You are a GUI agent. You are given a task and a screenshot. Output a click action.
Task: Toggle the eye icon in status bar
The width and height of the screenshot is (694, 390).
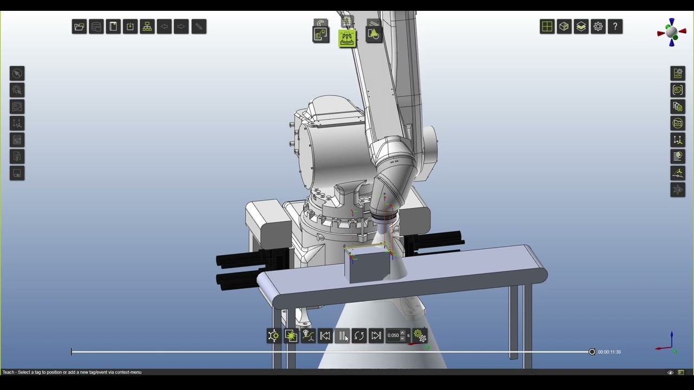(x=671, y=373)
